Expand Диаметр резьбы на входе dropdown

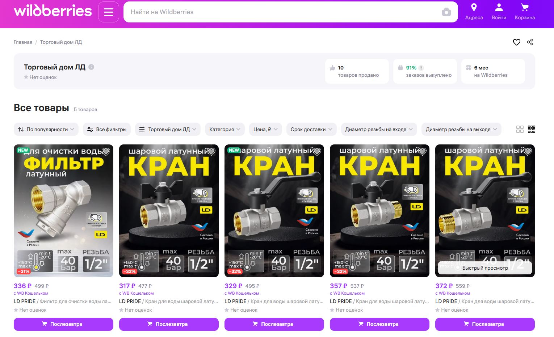coord(379,129)
